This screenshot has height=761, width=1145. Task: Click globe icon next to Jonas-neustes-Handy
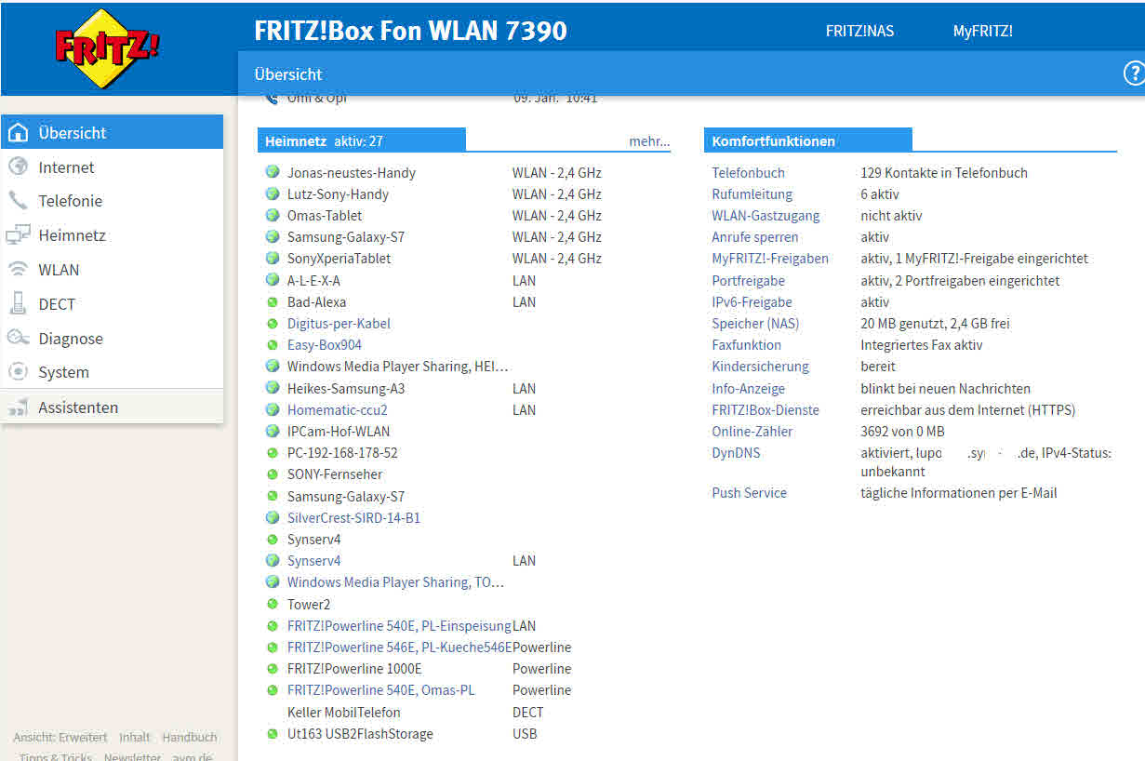click(273, 172)
